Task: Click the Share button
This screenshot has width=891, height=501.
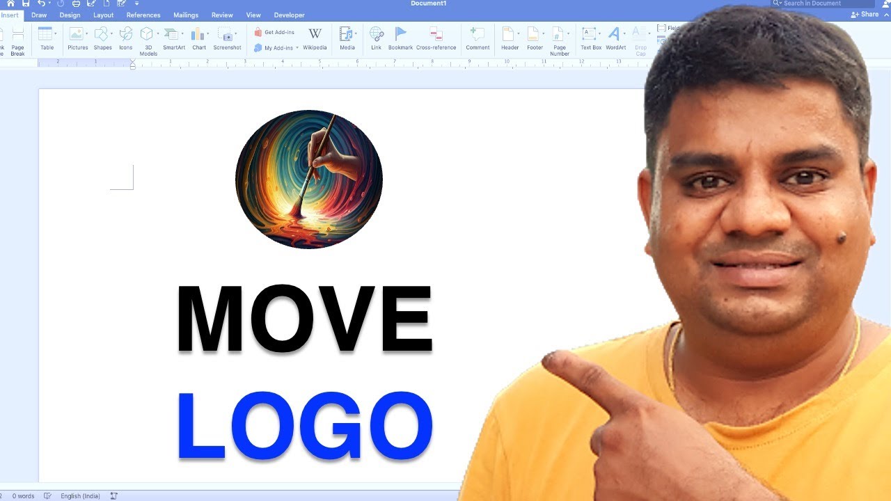Action: click(865, 15)
